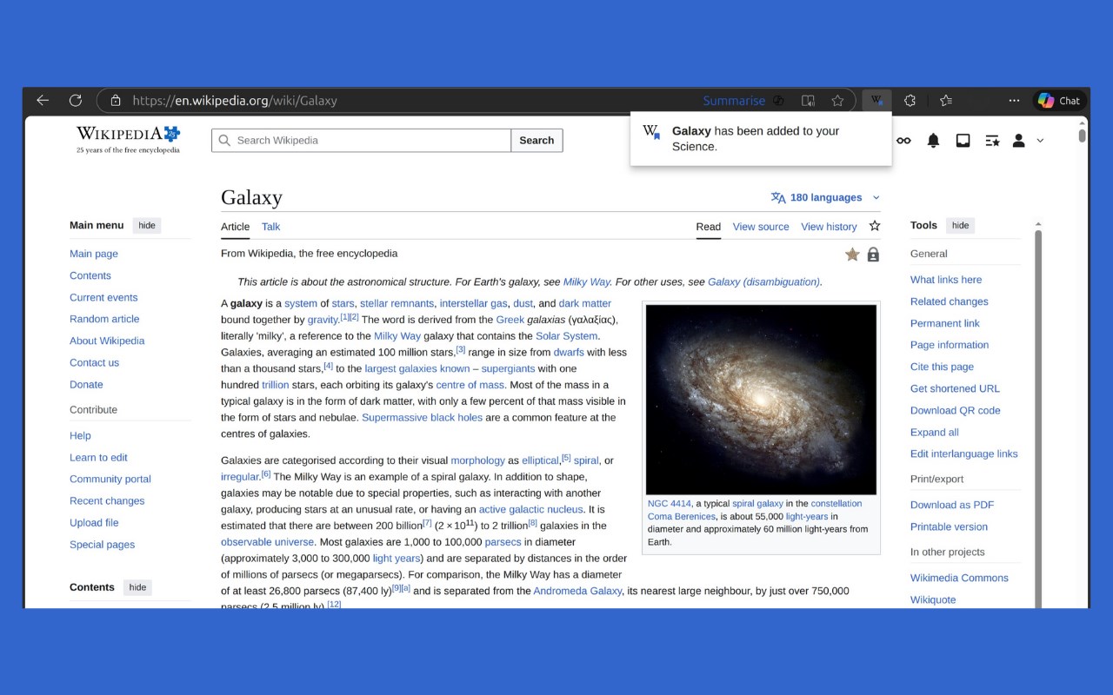
Task: Open the NGC 4414 galaxy image thumbnail
Action: (x=761, y=400)
